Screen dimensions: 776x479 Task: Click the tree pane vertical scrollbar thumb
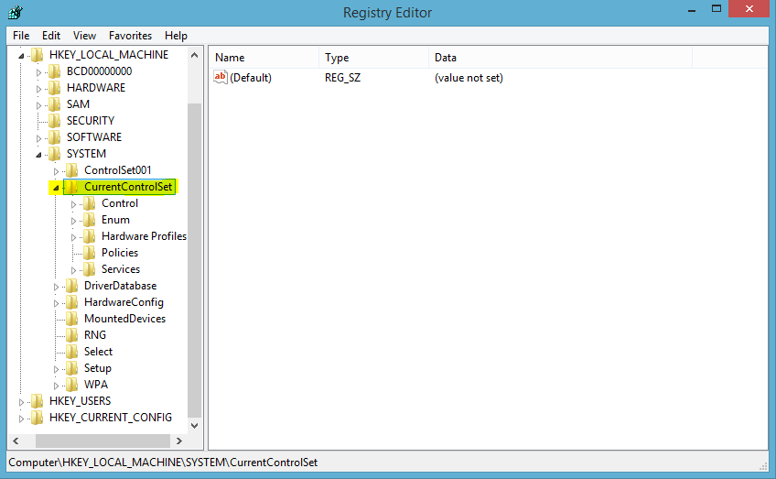pyautogui.click(x=195, y=260)
